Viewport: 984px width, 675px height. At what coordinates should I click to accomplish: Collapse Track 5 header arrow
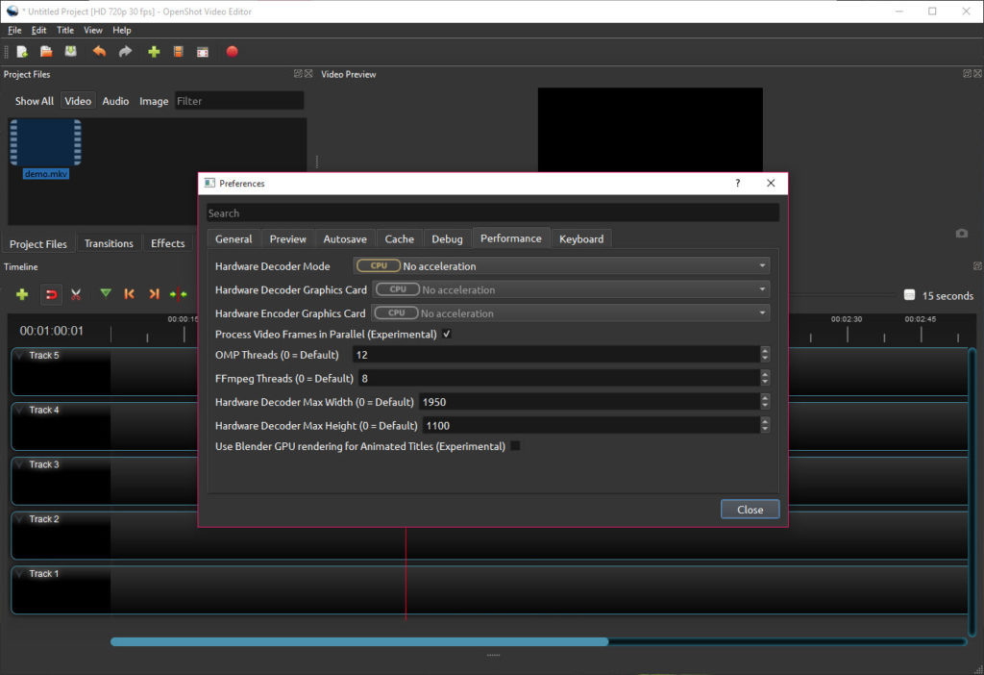[19, 356]
